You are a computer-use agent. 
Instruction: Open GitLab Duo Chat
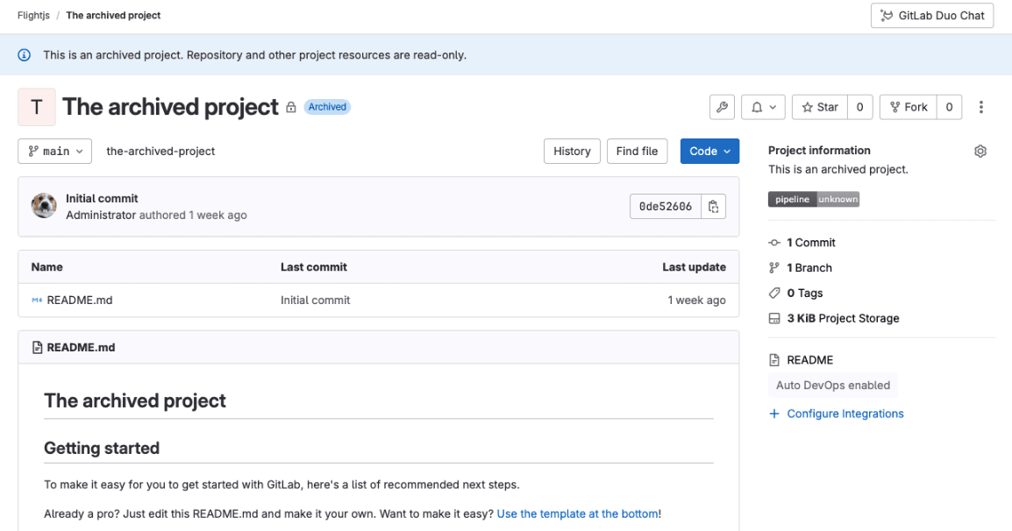932,16
